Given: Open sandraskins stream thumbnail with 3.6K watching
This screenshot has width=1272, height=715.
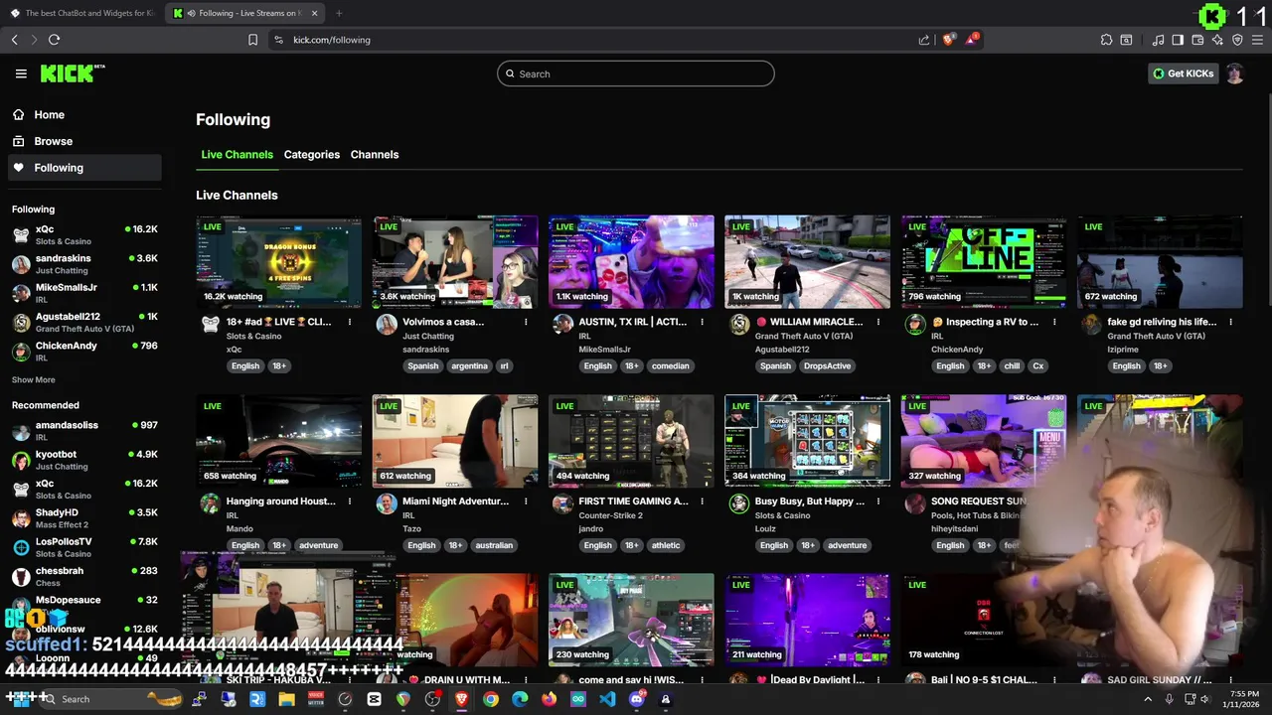Looking at the screenshot, I should pos(455,261).
